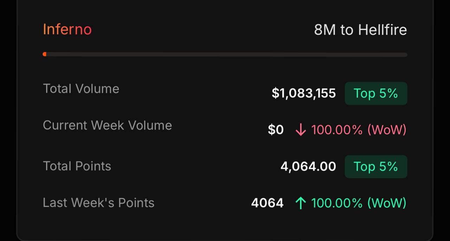The image size is (450, 241).
Task: Click the green 100.00% (WoW) change text
Action: 359,203
